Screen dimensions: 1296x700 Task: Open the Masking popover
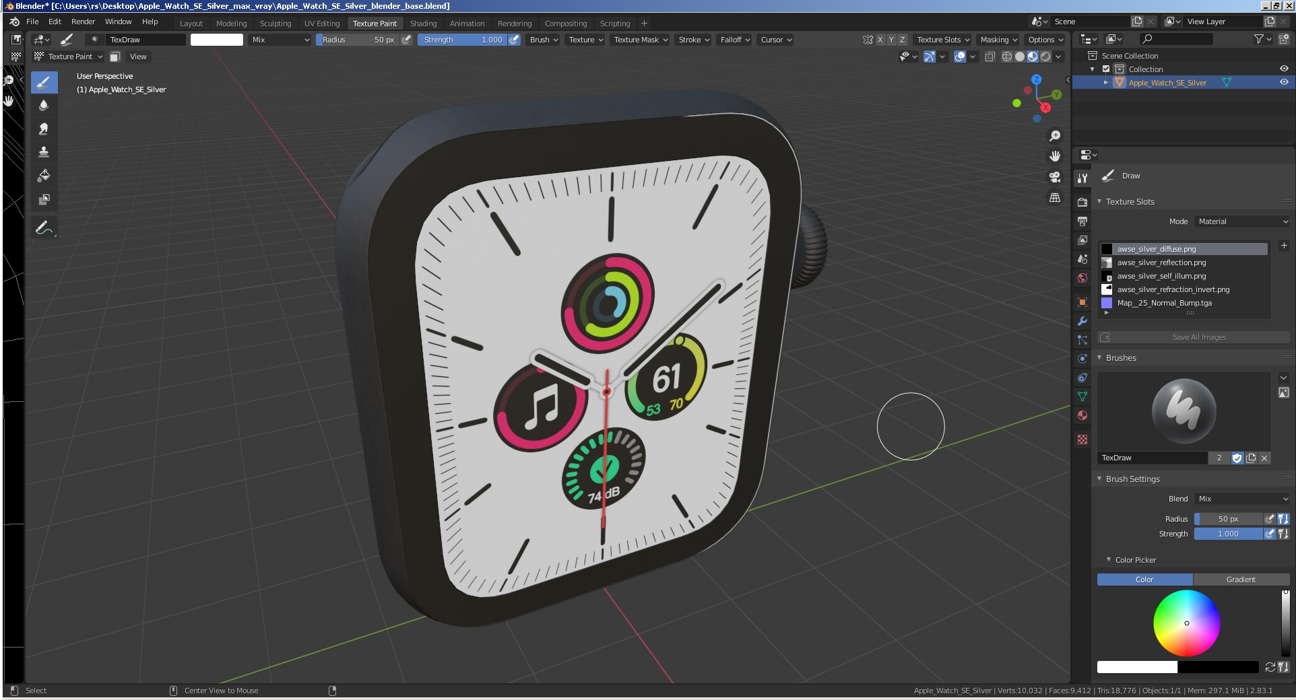(998, 40)
